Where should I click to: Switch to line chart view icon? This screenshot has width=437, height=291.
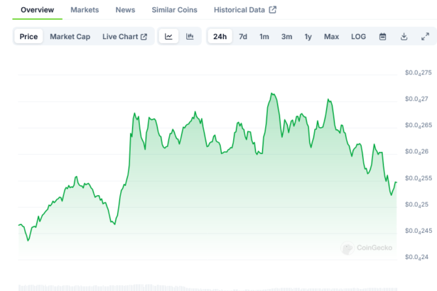coord(168,37)
